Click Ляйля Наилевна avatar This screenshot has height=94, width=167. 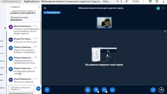11,80
